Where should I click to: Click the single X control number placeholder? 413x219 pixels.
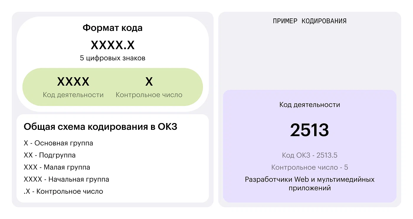point(149,82)
